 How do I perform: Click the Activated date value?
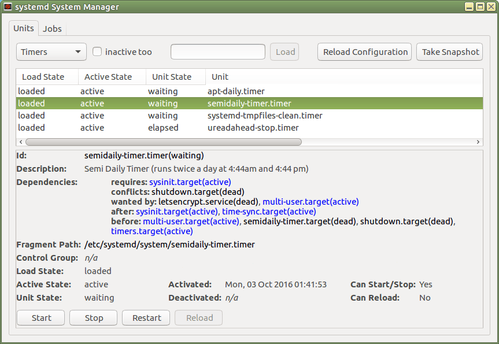click(x=276, y=284)
